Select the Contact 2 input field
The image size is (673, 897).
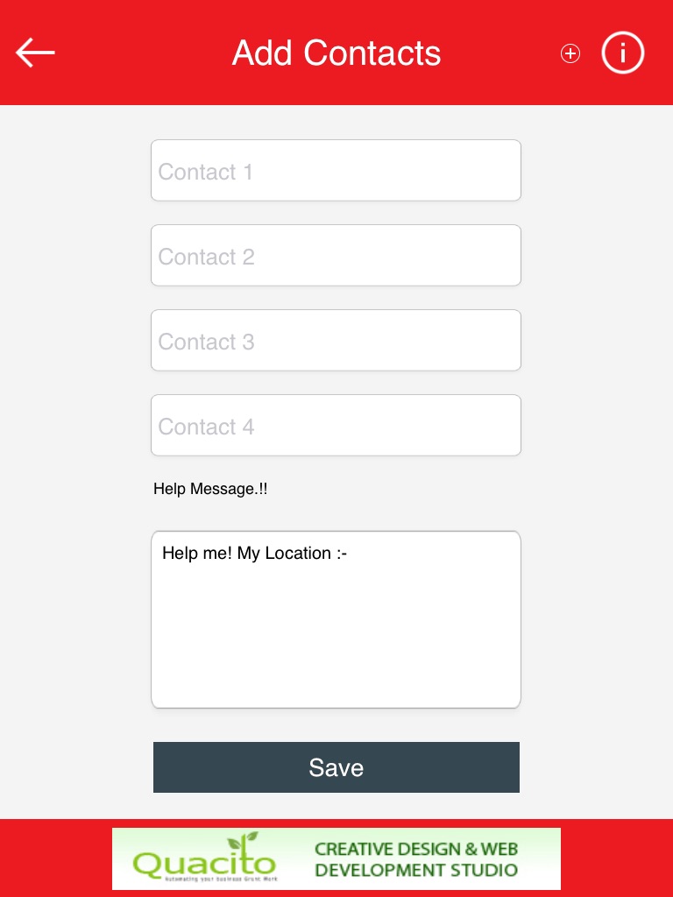click(336, 256)
